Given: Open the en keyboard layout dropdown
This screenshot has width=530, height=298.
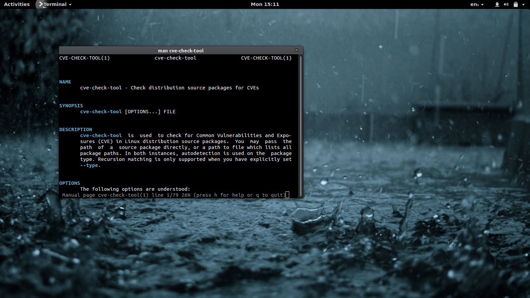Looking at the screenshot, I should click(477, 4).
